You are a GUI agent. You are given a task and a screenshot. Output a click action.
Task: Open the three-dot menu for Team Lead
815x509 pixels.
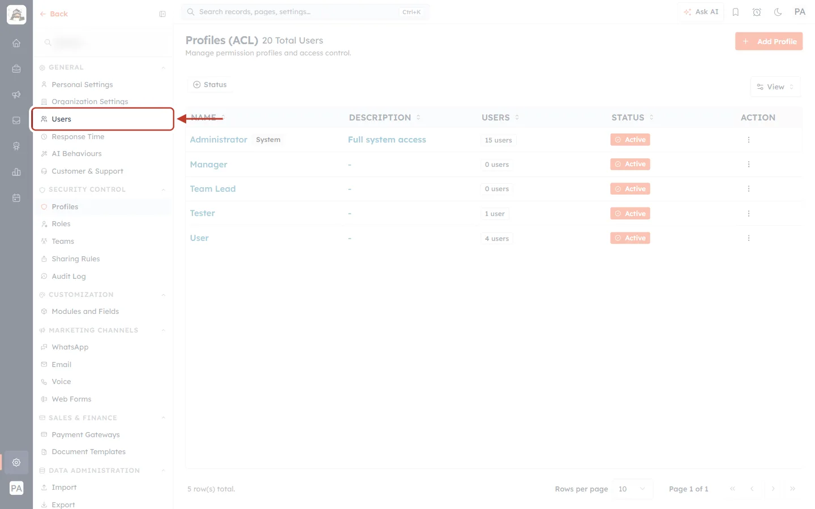point(748,189)
